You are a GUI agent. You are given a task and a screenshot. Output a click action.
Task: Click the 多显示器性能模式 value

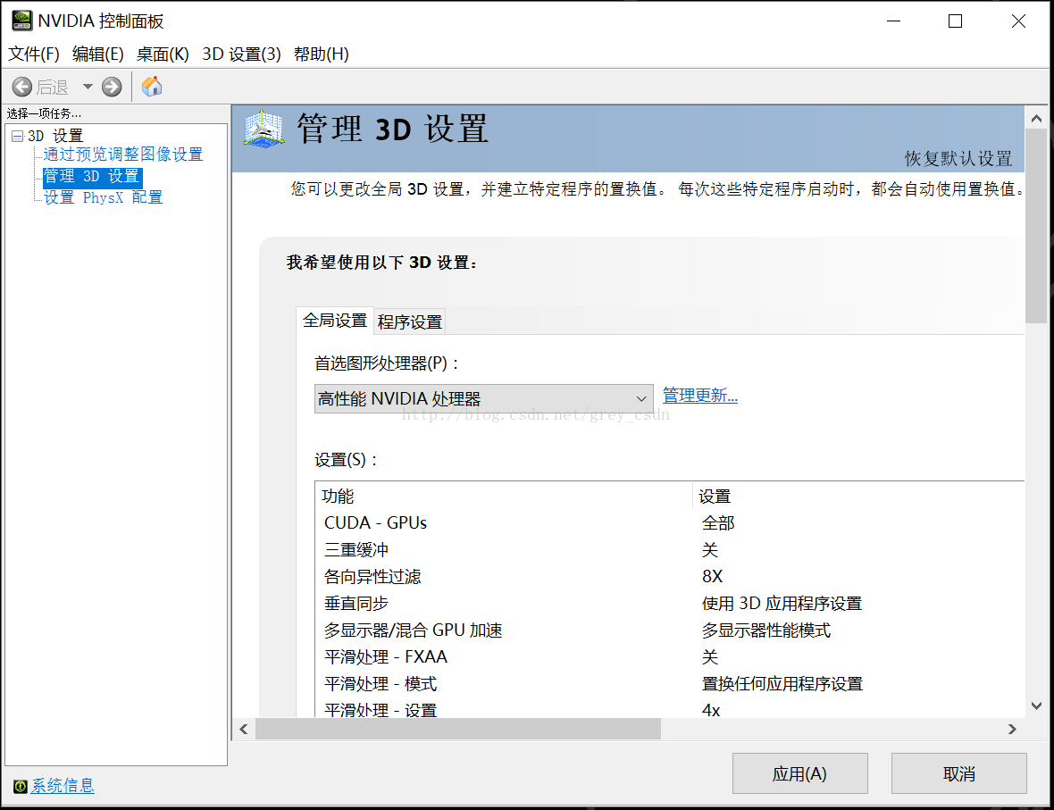(766, 630)
